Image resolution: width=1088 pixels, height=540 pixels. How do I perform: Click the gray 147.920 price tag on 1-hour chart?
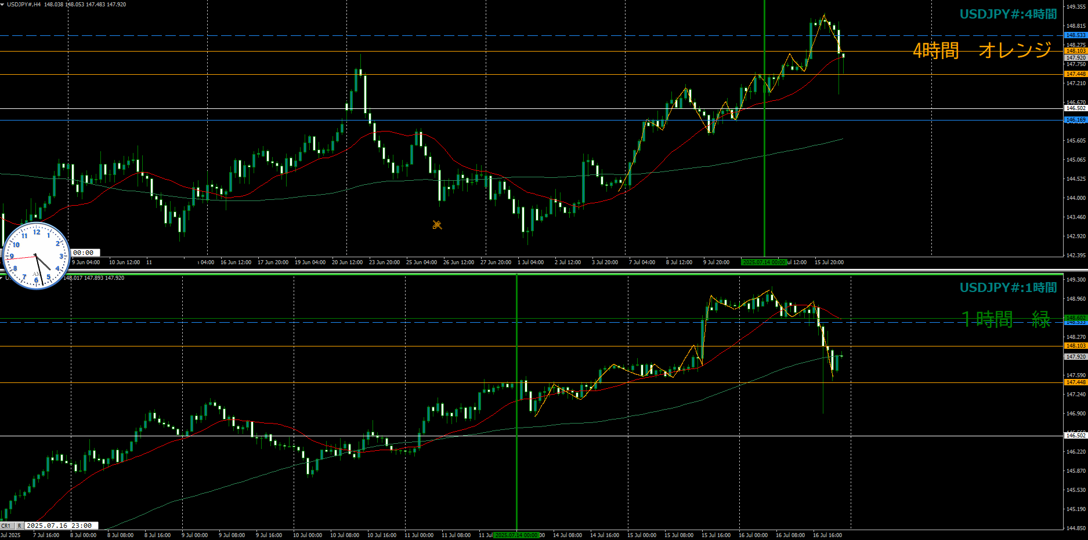pyautogui.click(x=1075, y=357)
